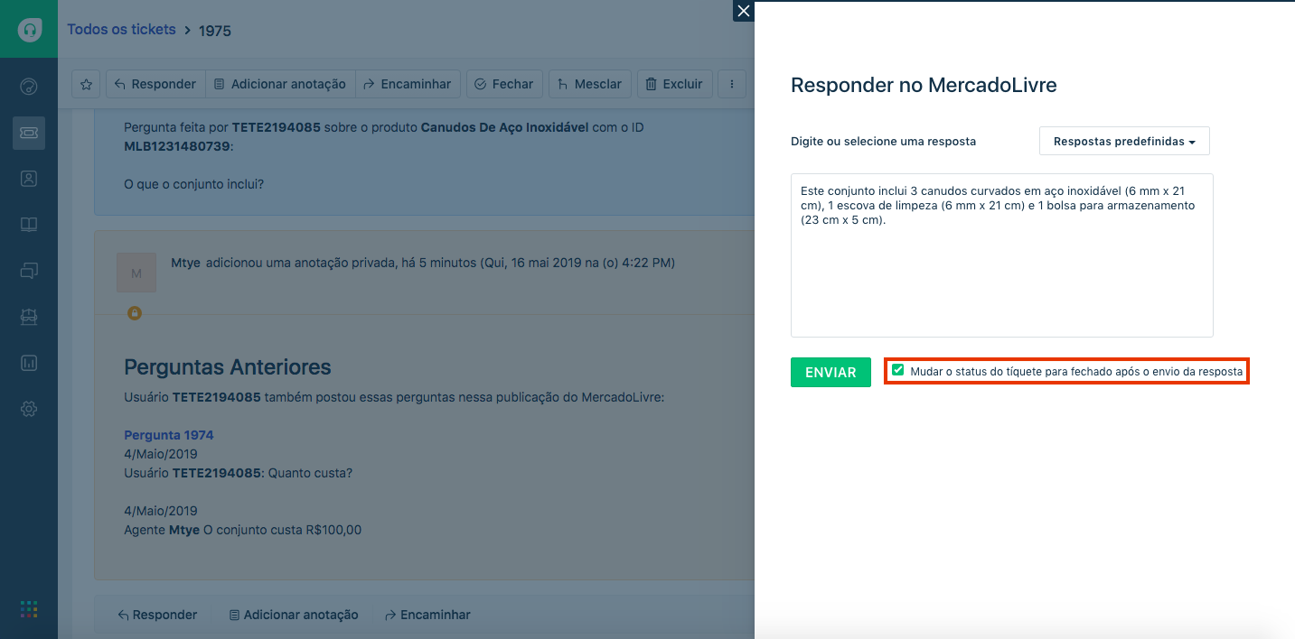Open the tickets icon in sidebar

[29, 133]
